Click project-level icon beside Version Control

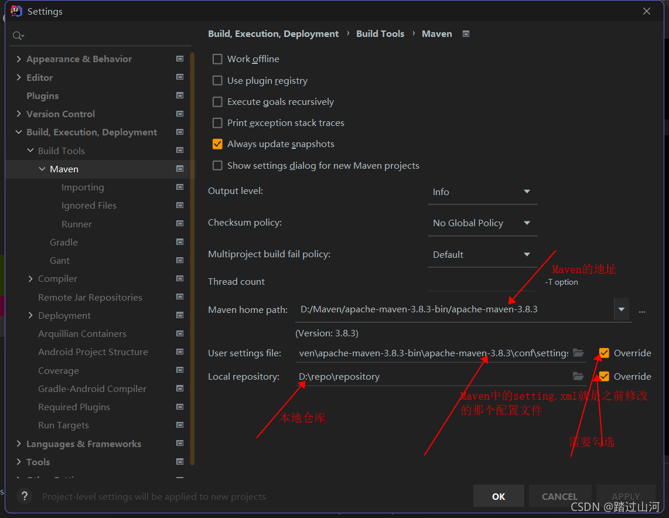coord(180,114)
